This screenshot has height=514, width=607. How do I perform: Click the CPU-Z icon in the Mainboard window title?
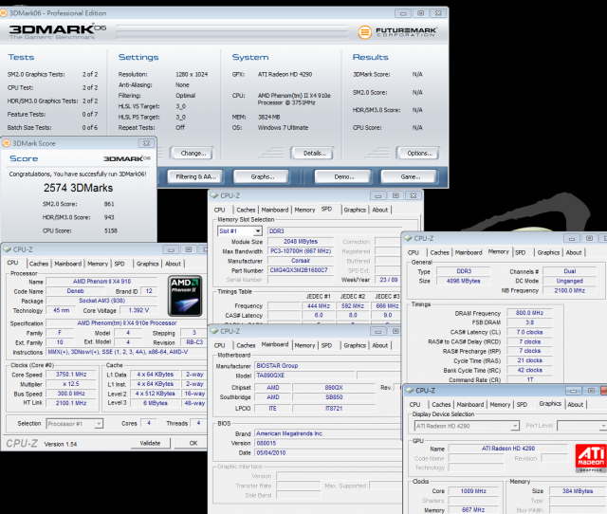[214, 331]
